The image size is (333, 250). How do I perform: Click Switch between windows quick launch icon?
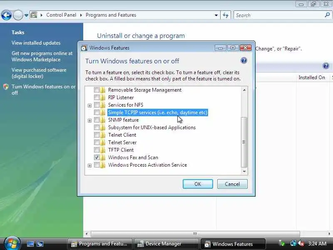coord(40,244)
